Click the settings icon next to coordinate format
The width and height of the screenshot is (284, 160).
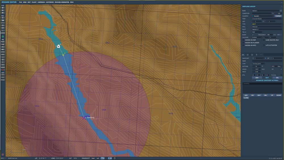(115, 158)
